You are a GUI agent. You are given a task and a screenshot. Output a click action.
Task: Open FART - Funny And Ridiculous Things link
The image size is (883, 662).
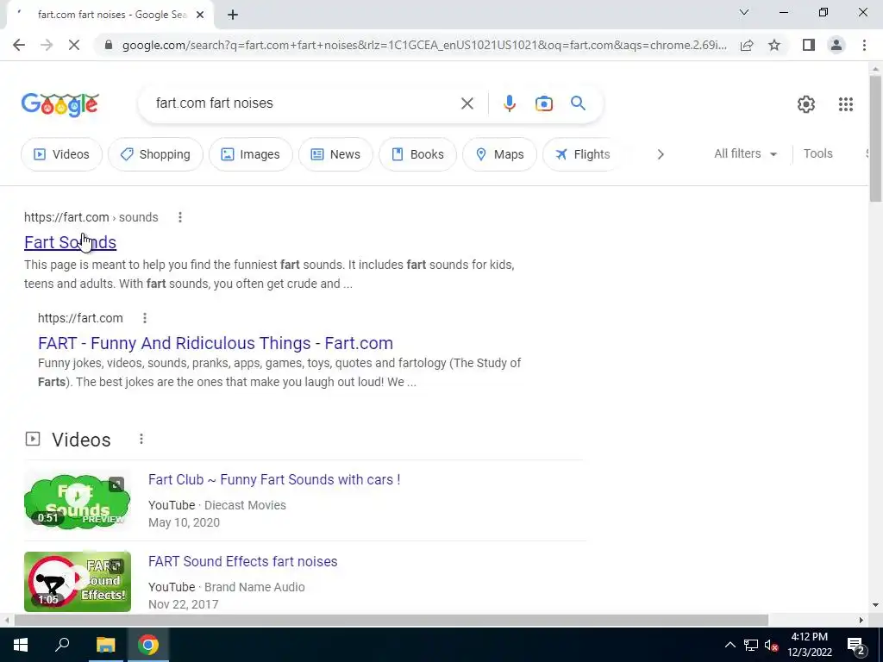pyautogui.click(x=215, y=343)
